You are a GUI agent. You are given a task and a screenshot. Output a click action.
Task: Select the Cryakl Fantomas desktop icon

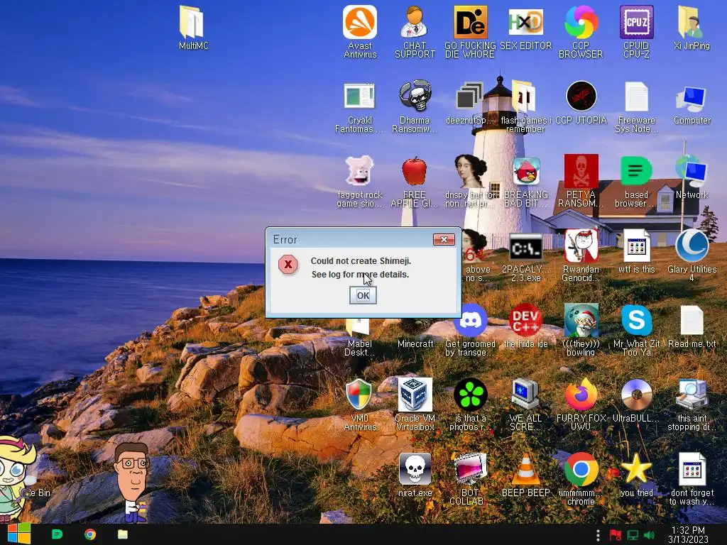click(360, 97)
